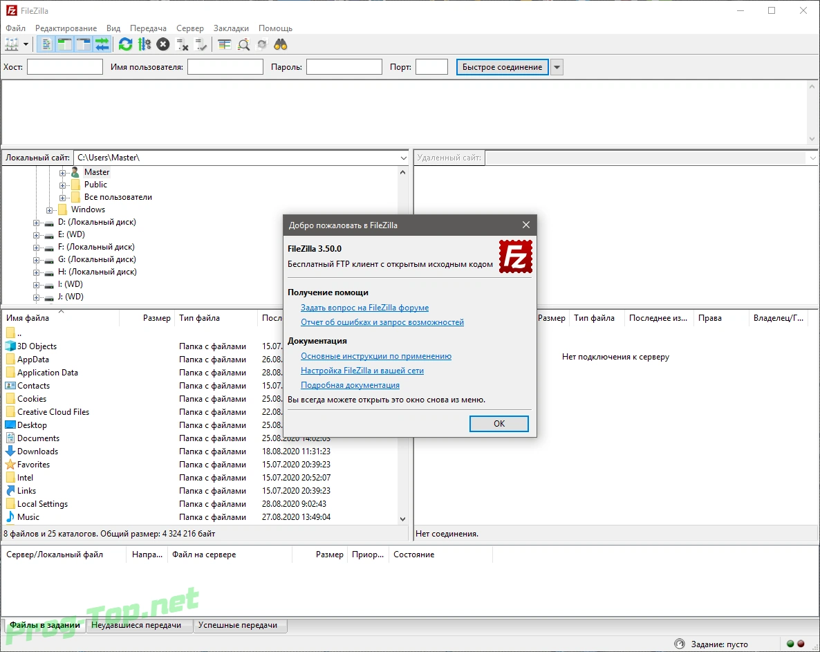Select the Music folder icon
The width and height of the screenshot is (820, 652).
coord(10,516)
